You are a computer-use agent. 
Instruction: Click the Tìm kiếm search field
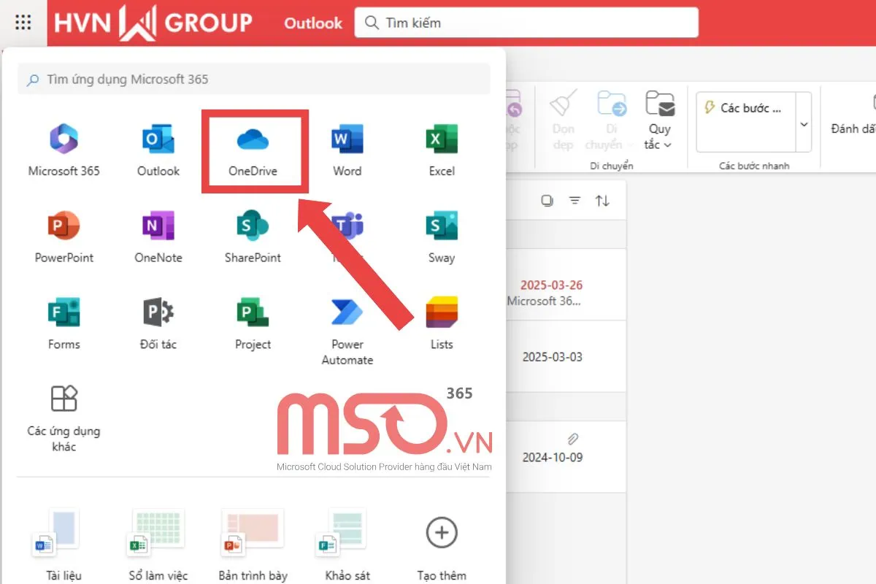(526, 23)
